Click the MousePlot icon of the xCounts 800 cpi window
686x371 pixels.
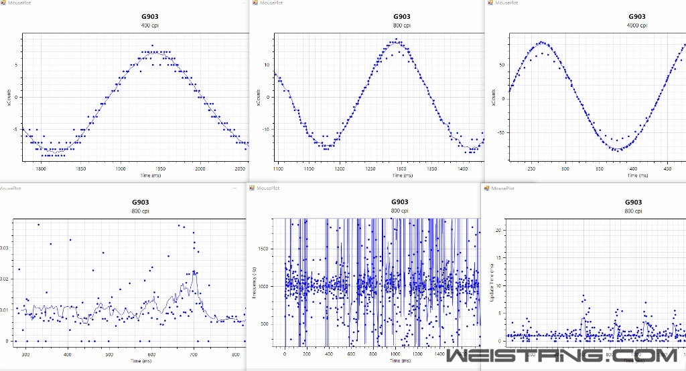point(255,3)
